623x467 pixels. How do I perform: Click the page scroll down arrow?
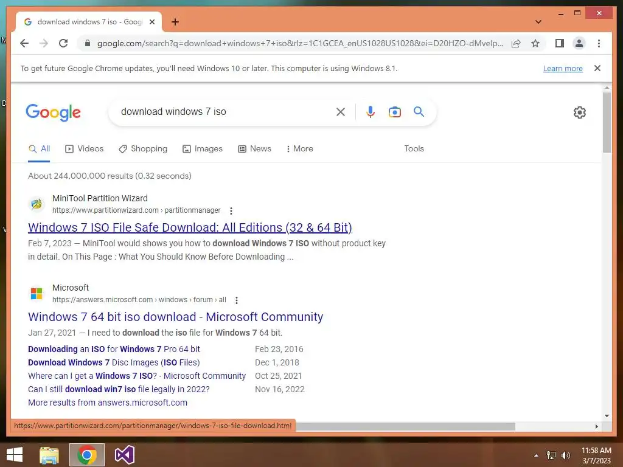point(607,416)
